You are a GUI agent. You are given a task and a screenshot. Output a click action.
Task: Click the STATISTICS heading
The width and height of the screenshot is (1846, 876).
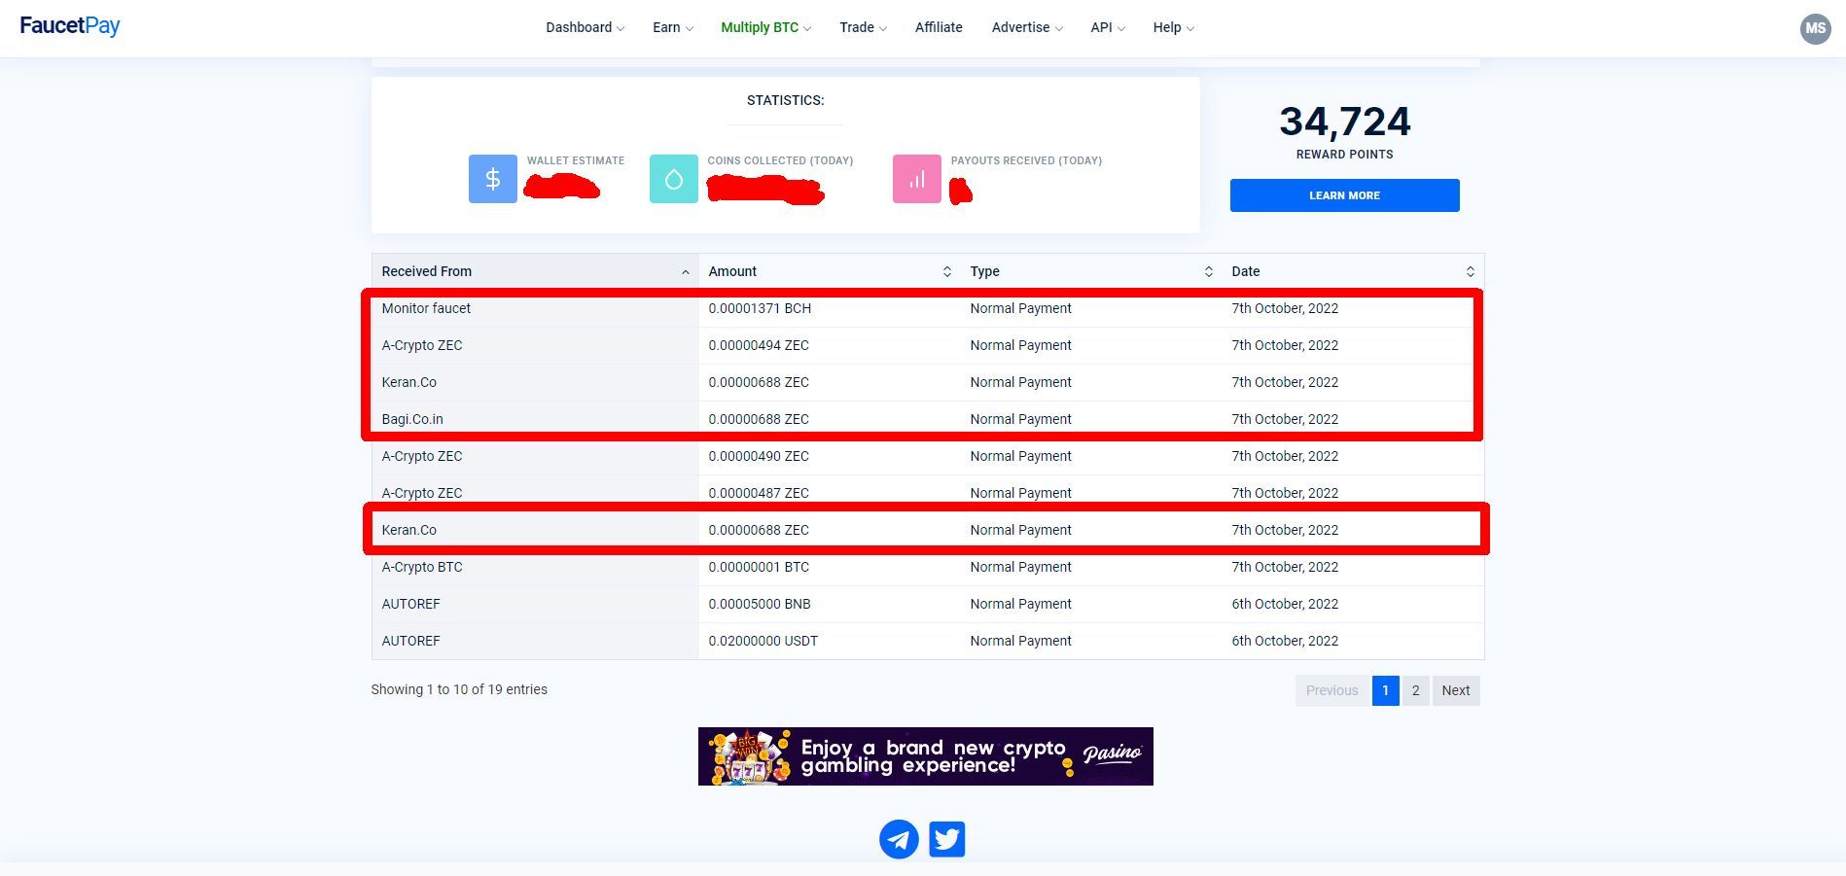point(785,100)
